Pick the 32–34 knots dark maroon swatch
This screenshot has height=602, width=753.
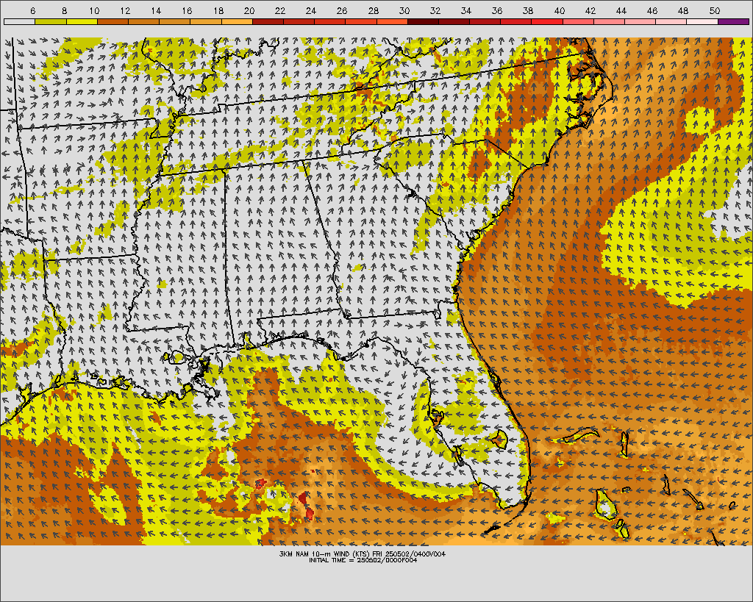pos(454,21)
